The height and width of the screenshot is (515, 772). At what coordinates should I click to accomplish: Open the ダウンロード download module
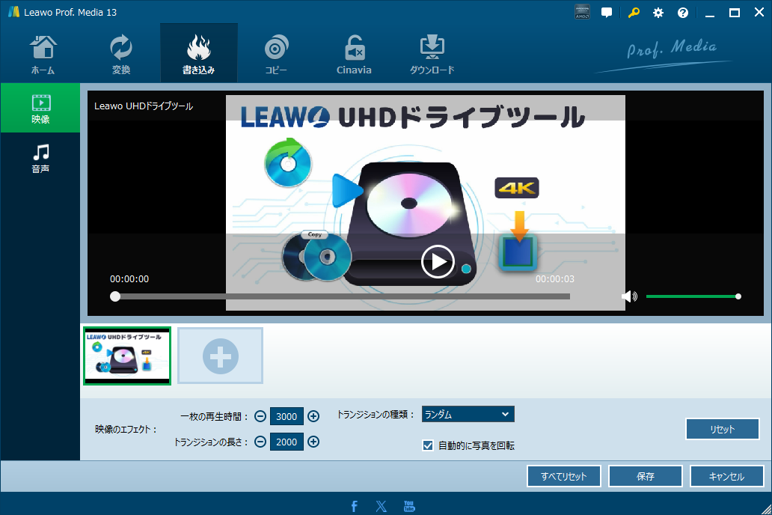pos(432,55)
